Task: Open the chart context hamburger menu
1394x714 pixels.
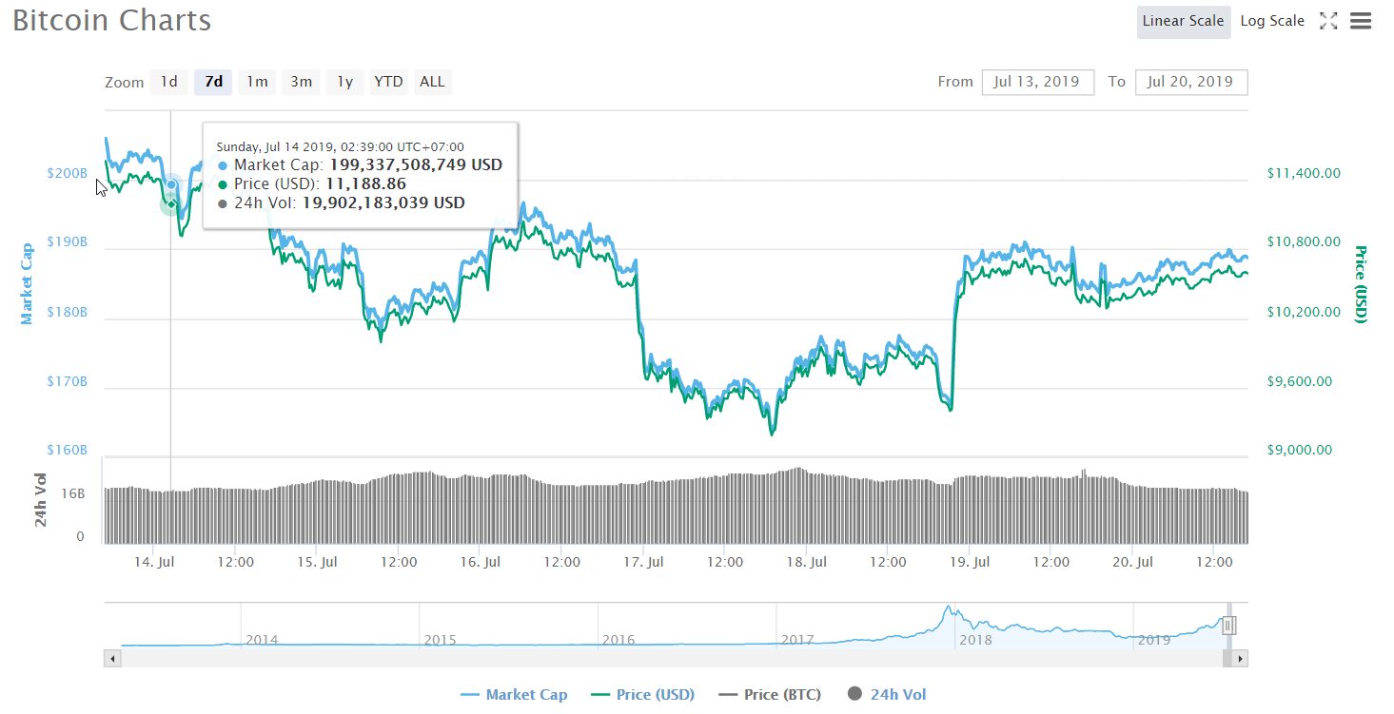Action: coord(1360,21)
